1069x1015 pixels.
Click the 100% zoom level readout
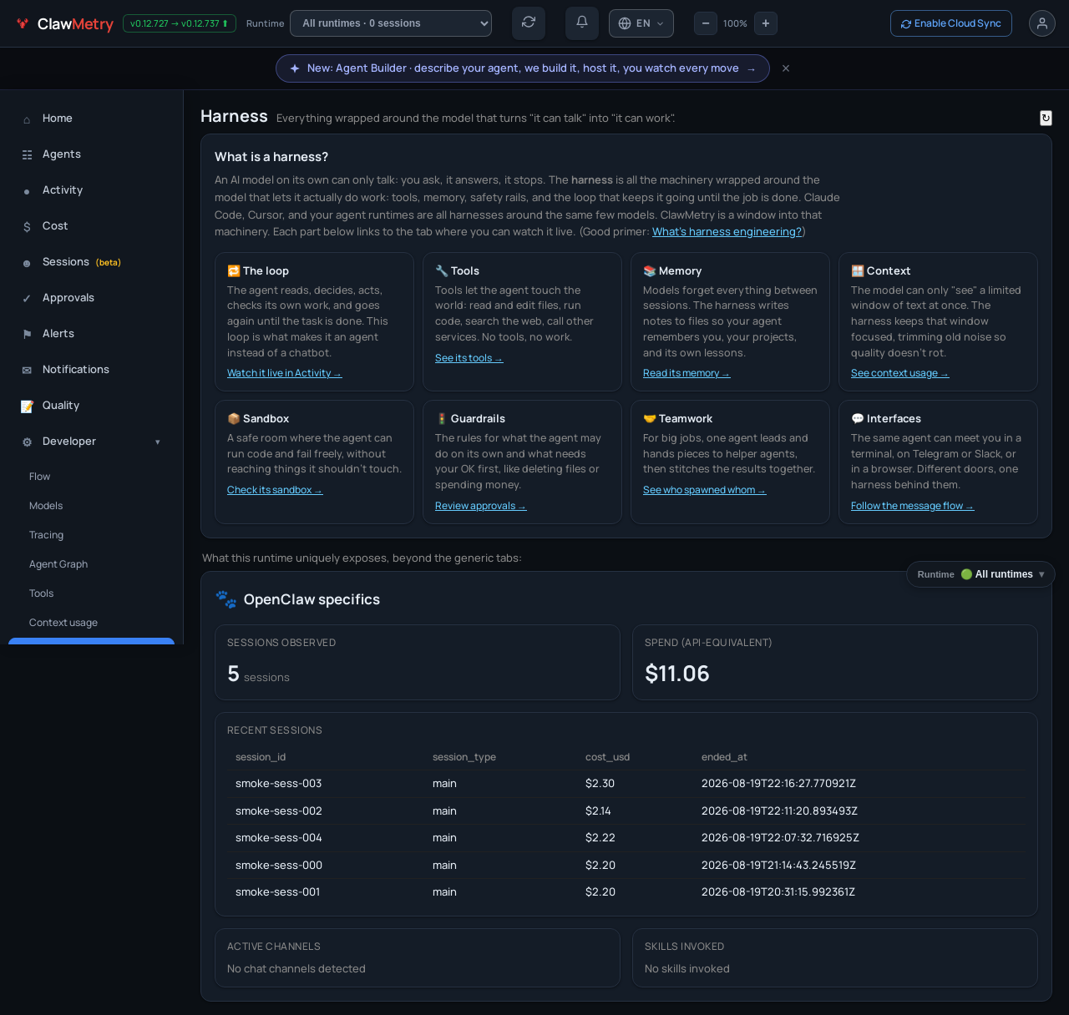coord(735,23)
